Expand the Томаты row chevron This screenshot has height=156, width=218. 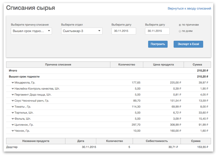[13, 107]
